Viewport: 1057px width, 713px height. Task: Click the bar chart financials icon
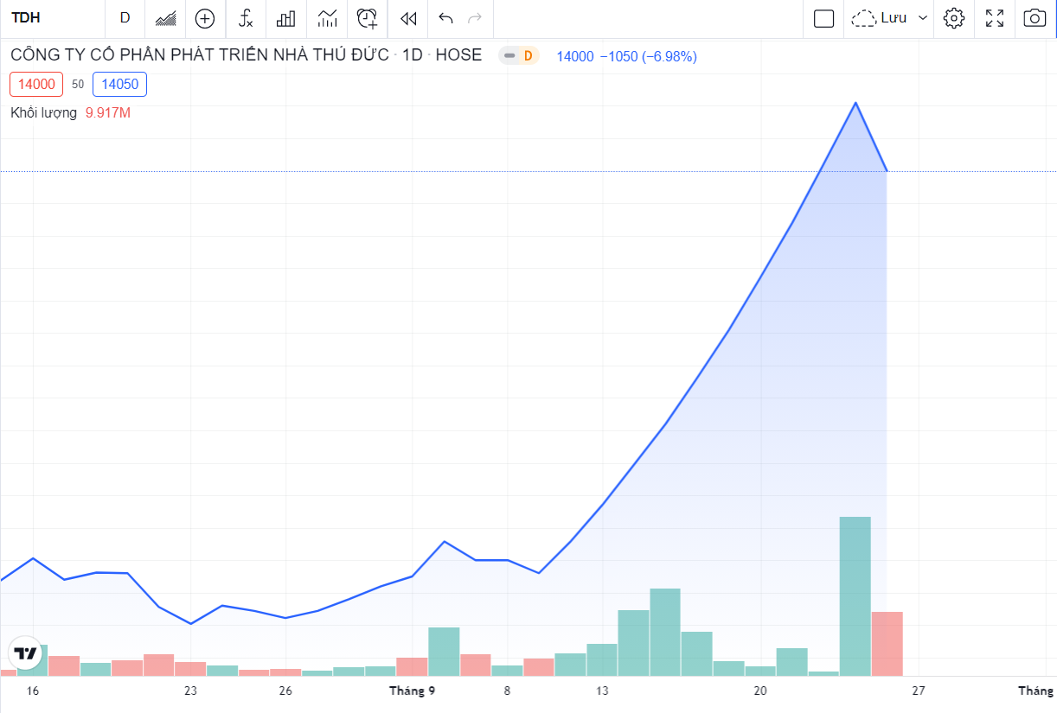coord(286,18)
